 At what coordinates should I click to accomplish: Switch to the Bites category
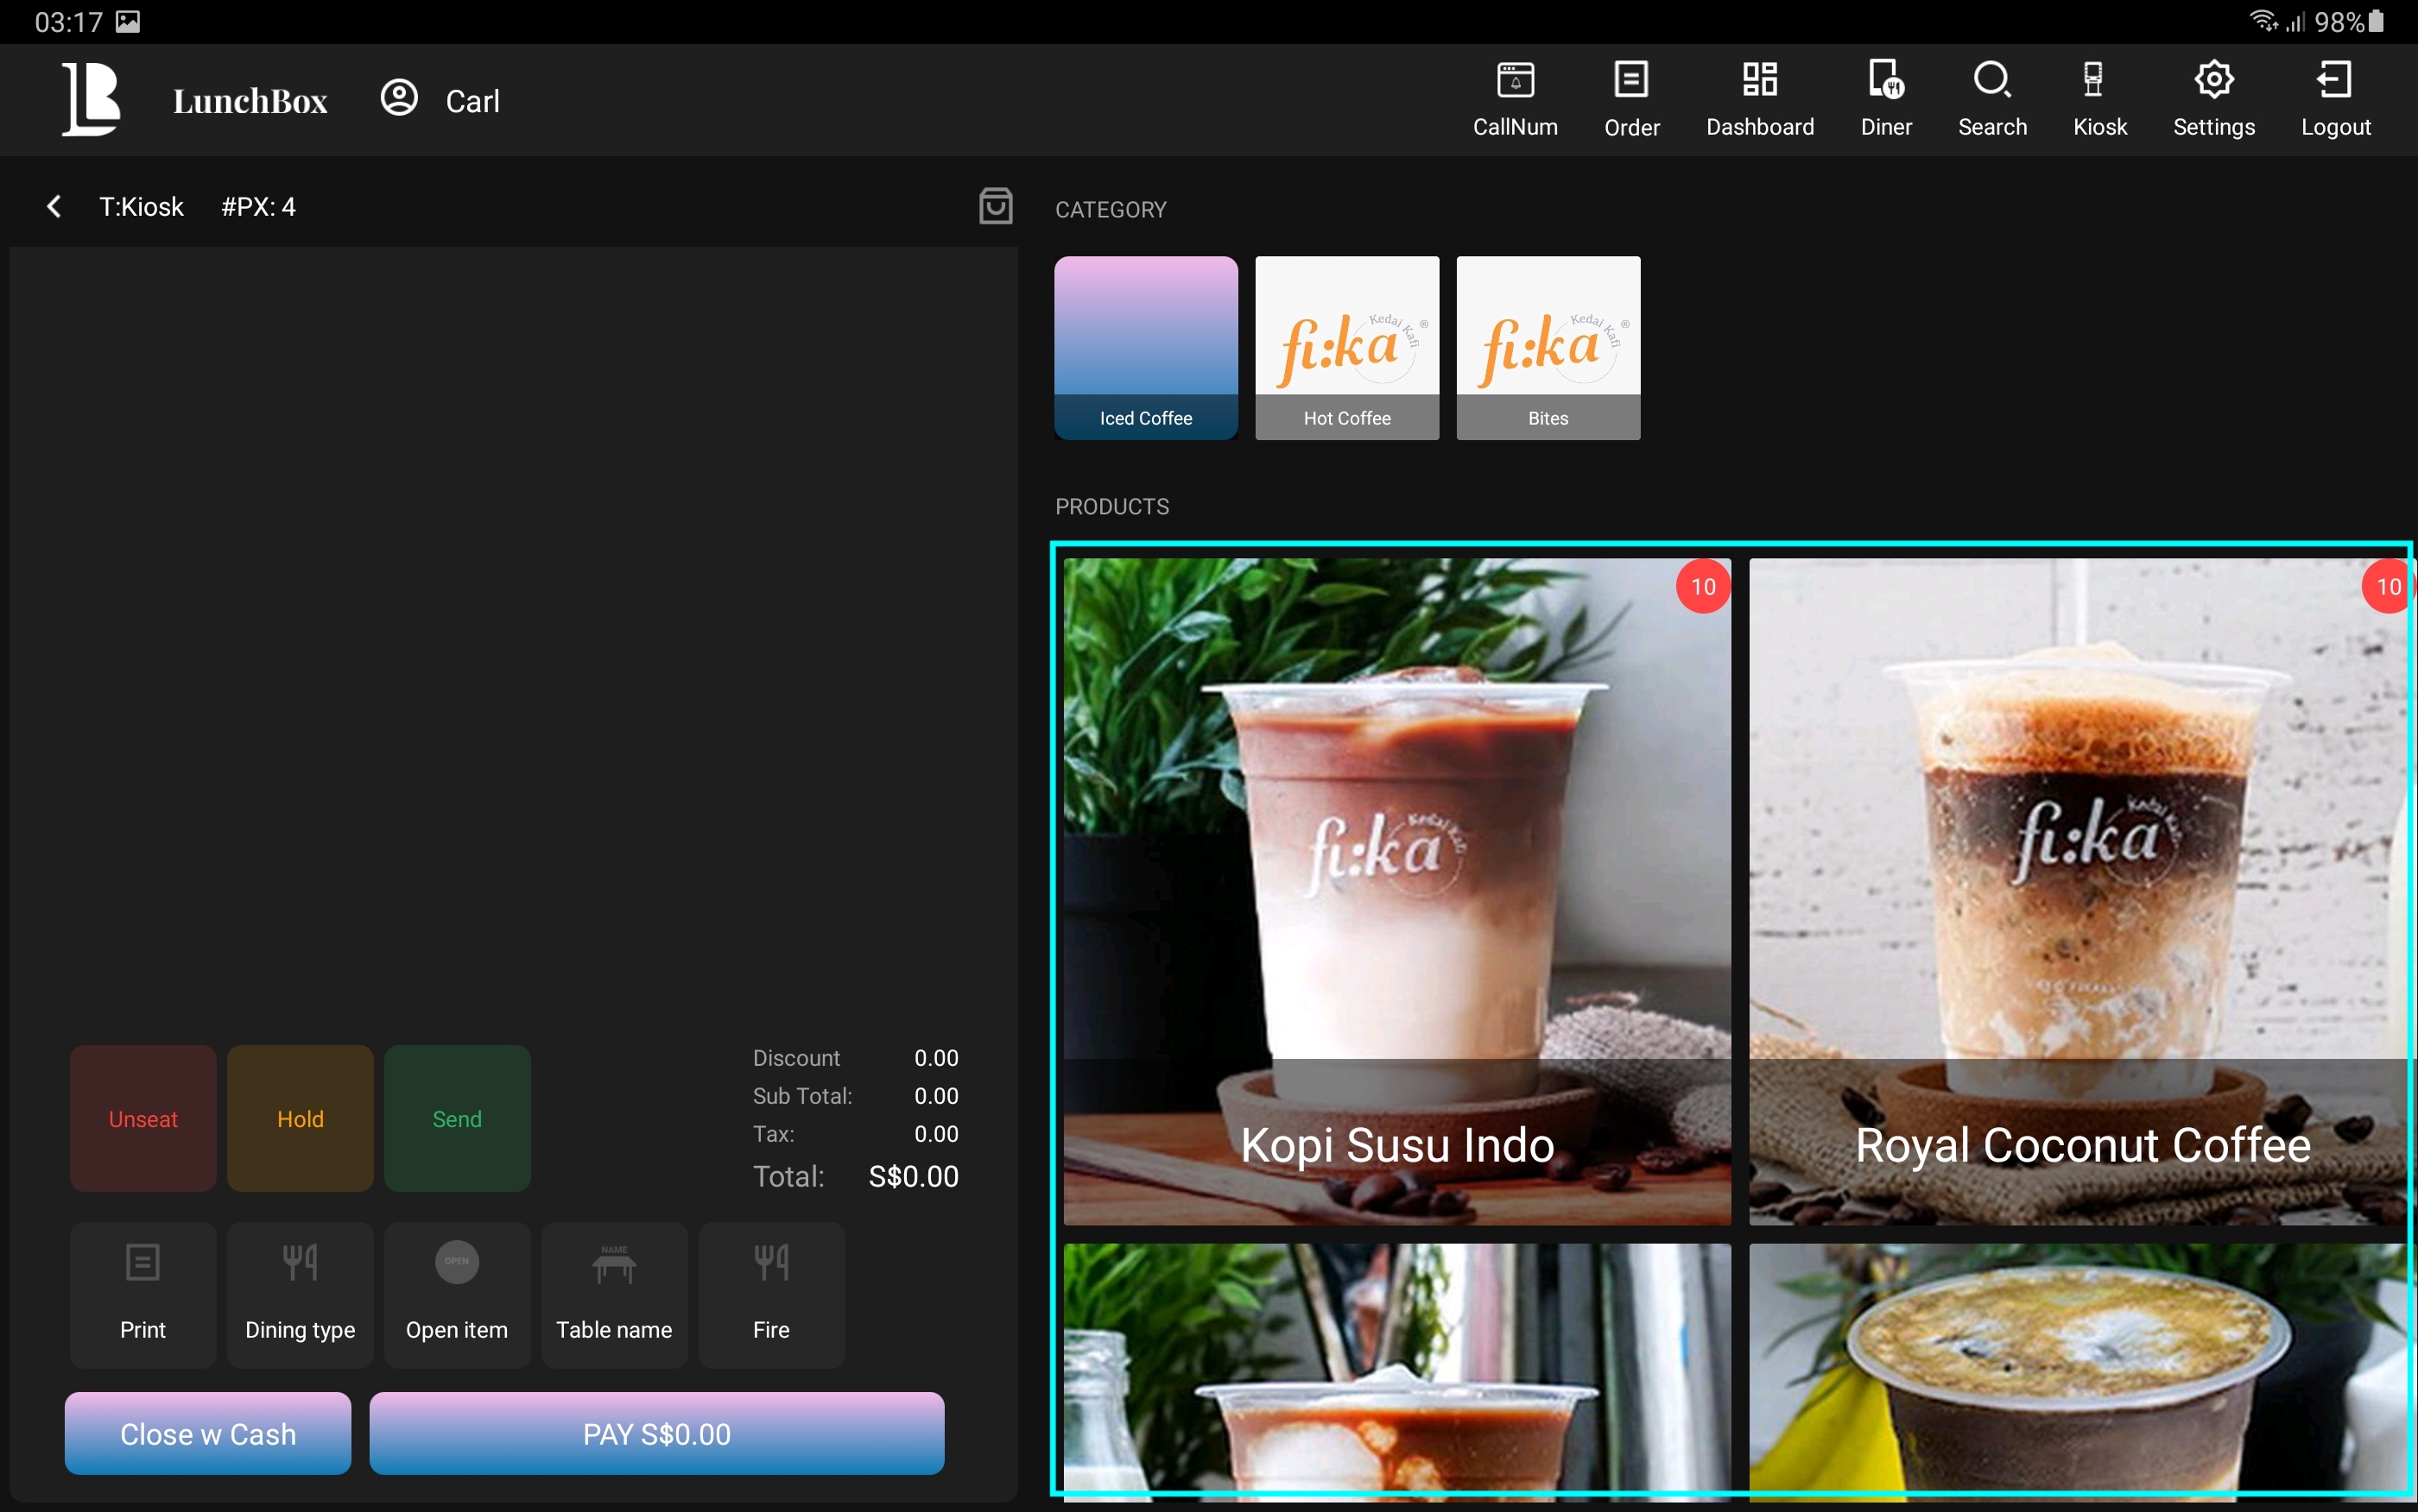pyautogui.click(x=1547, y=347)
